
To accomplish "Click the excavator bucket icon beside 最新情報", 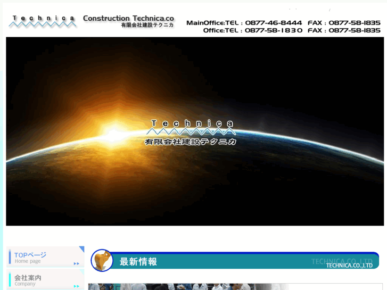I will tap(102, 260).
